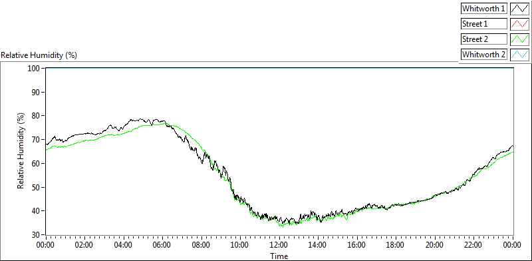Click the Whitworth 2 legend label
Image resolution: width=532 pixels, height=261 pixels.
484,55
